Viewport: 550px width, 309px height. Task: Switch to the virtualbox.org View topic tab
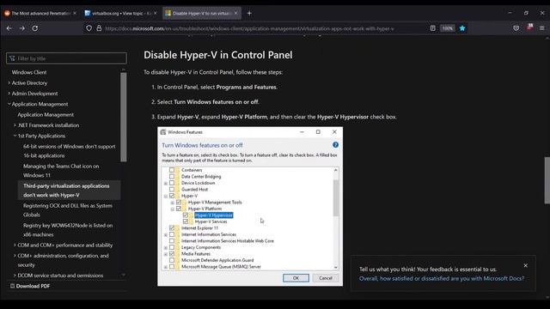pos(121,14)
